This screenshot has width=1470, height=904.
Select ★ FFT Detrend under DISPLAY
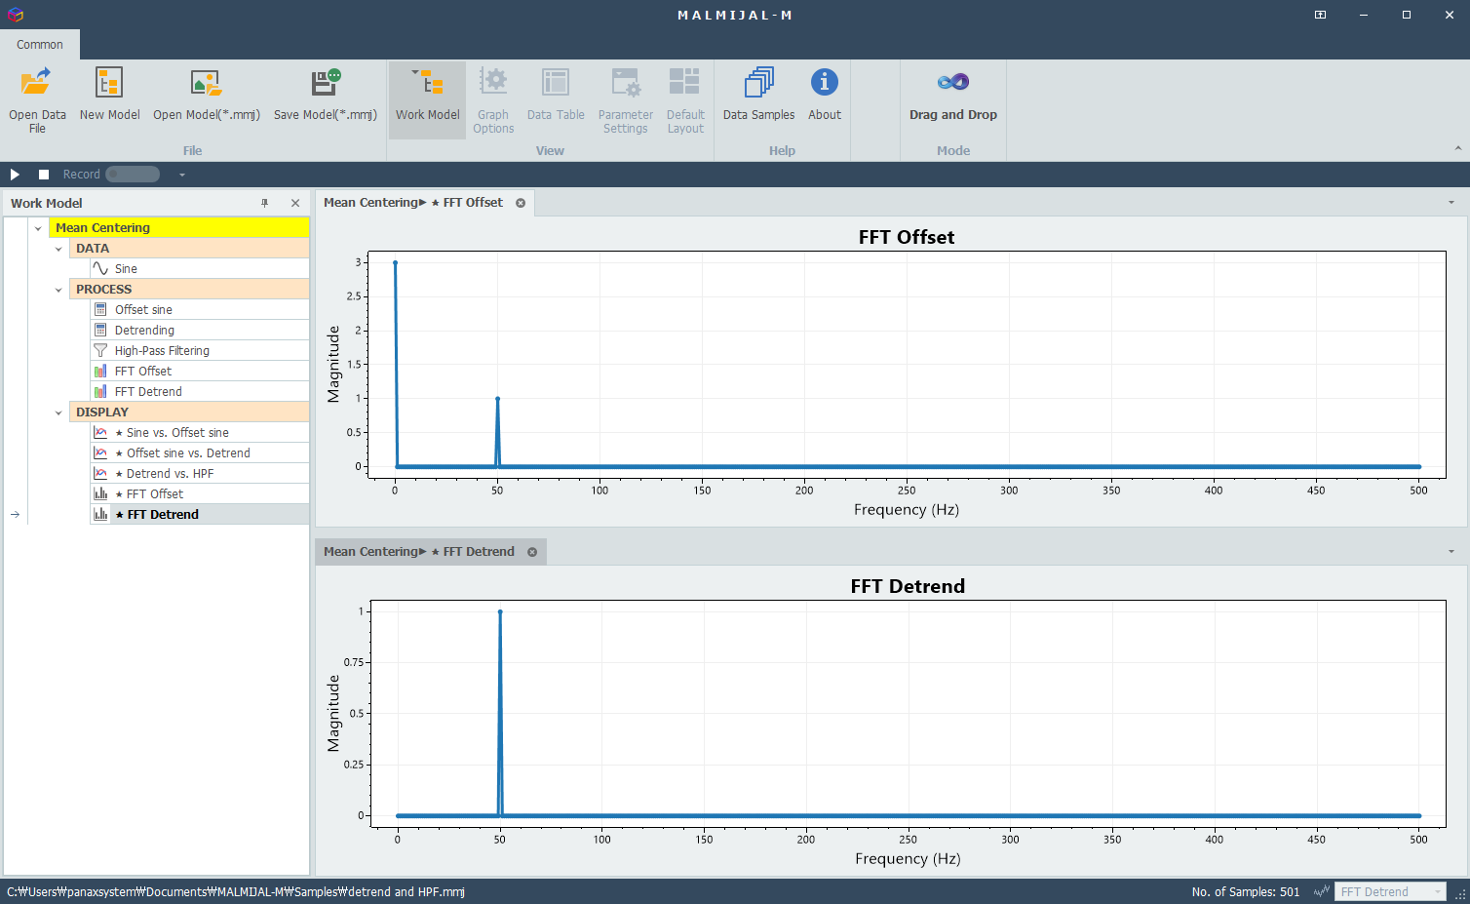[200, 514]
